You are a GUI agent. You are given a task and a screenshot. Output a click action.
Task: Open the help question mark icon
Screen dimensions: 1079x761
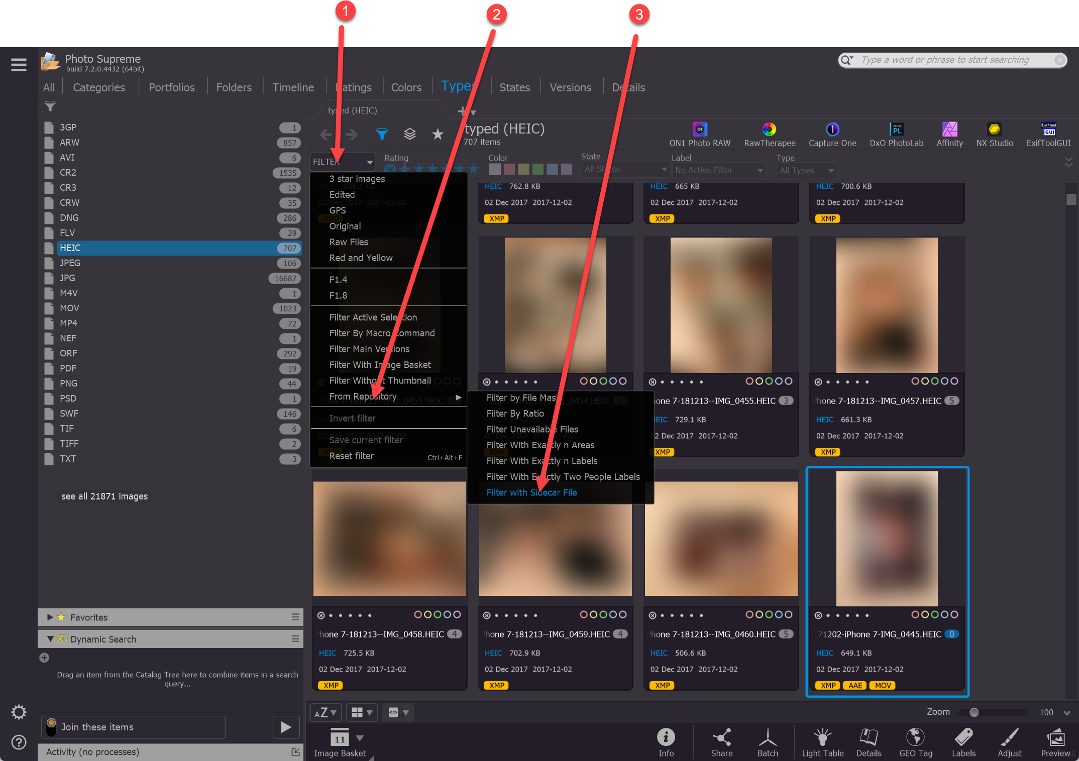coord(19,742)
